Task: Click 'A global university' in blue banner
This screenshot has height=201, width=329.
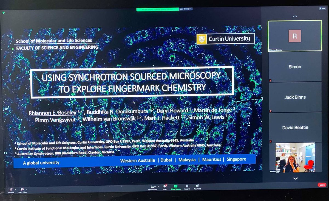Action: 41,163
